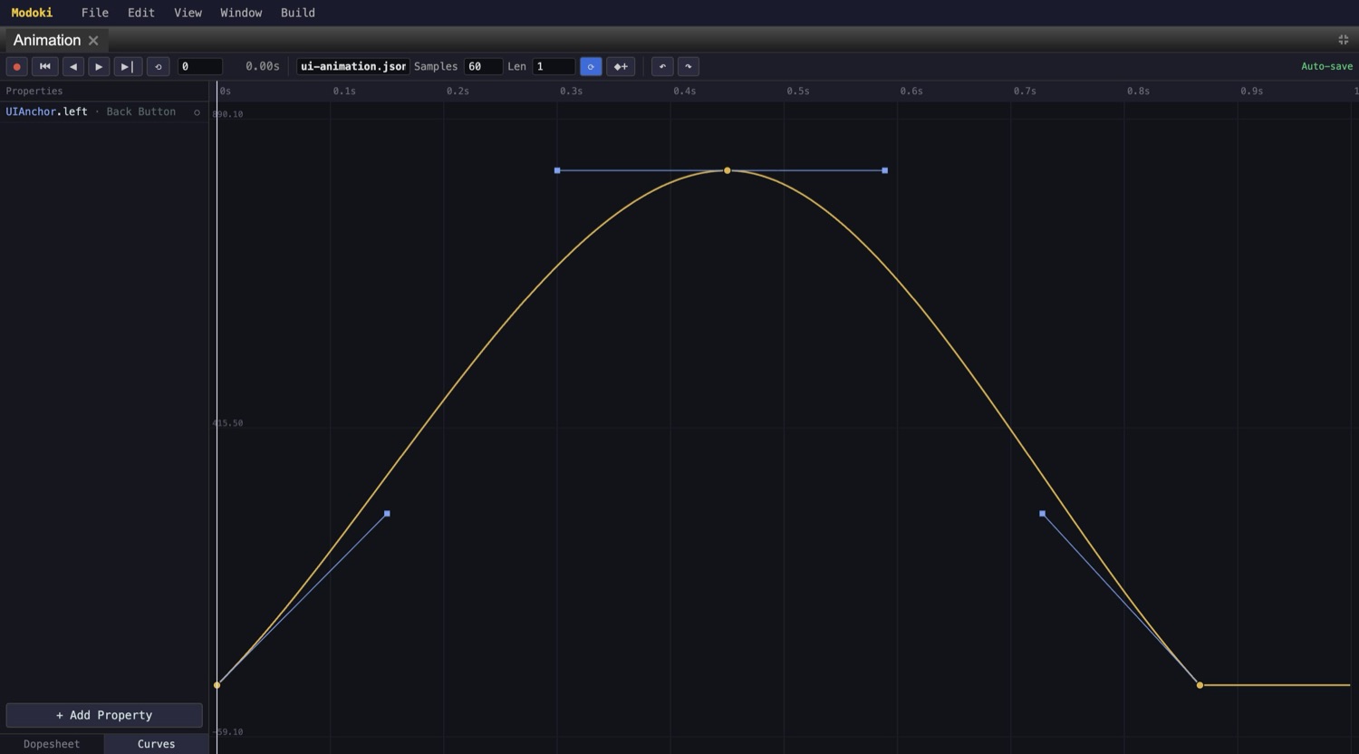This screenshot has width=1359, height=754.
Task: Collapse the panel using the top-right icon
Action: (x=1343, y=40)
